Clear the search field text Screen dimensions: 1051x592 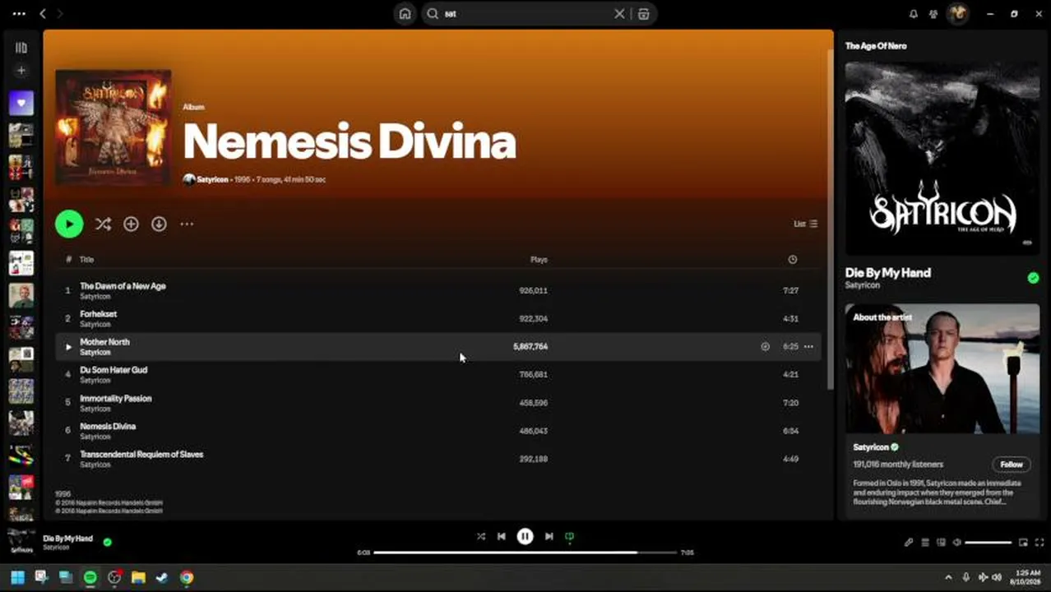[x=619, y=14]
